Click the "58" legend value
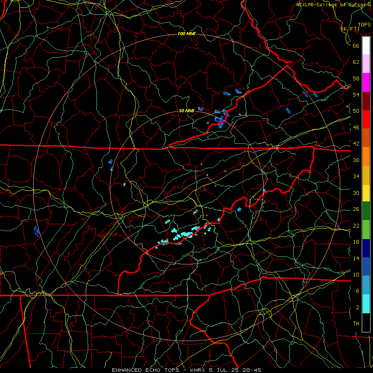The image size is (373, 373). (x=356, y=78)
